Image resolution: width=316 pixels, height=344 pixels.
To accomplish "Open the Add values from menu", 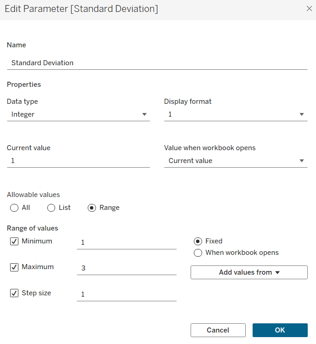I will 249,272.
